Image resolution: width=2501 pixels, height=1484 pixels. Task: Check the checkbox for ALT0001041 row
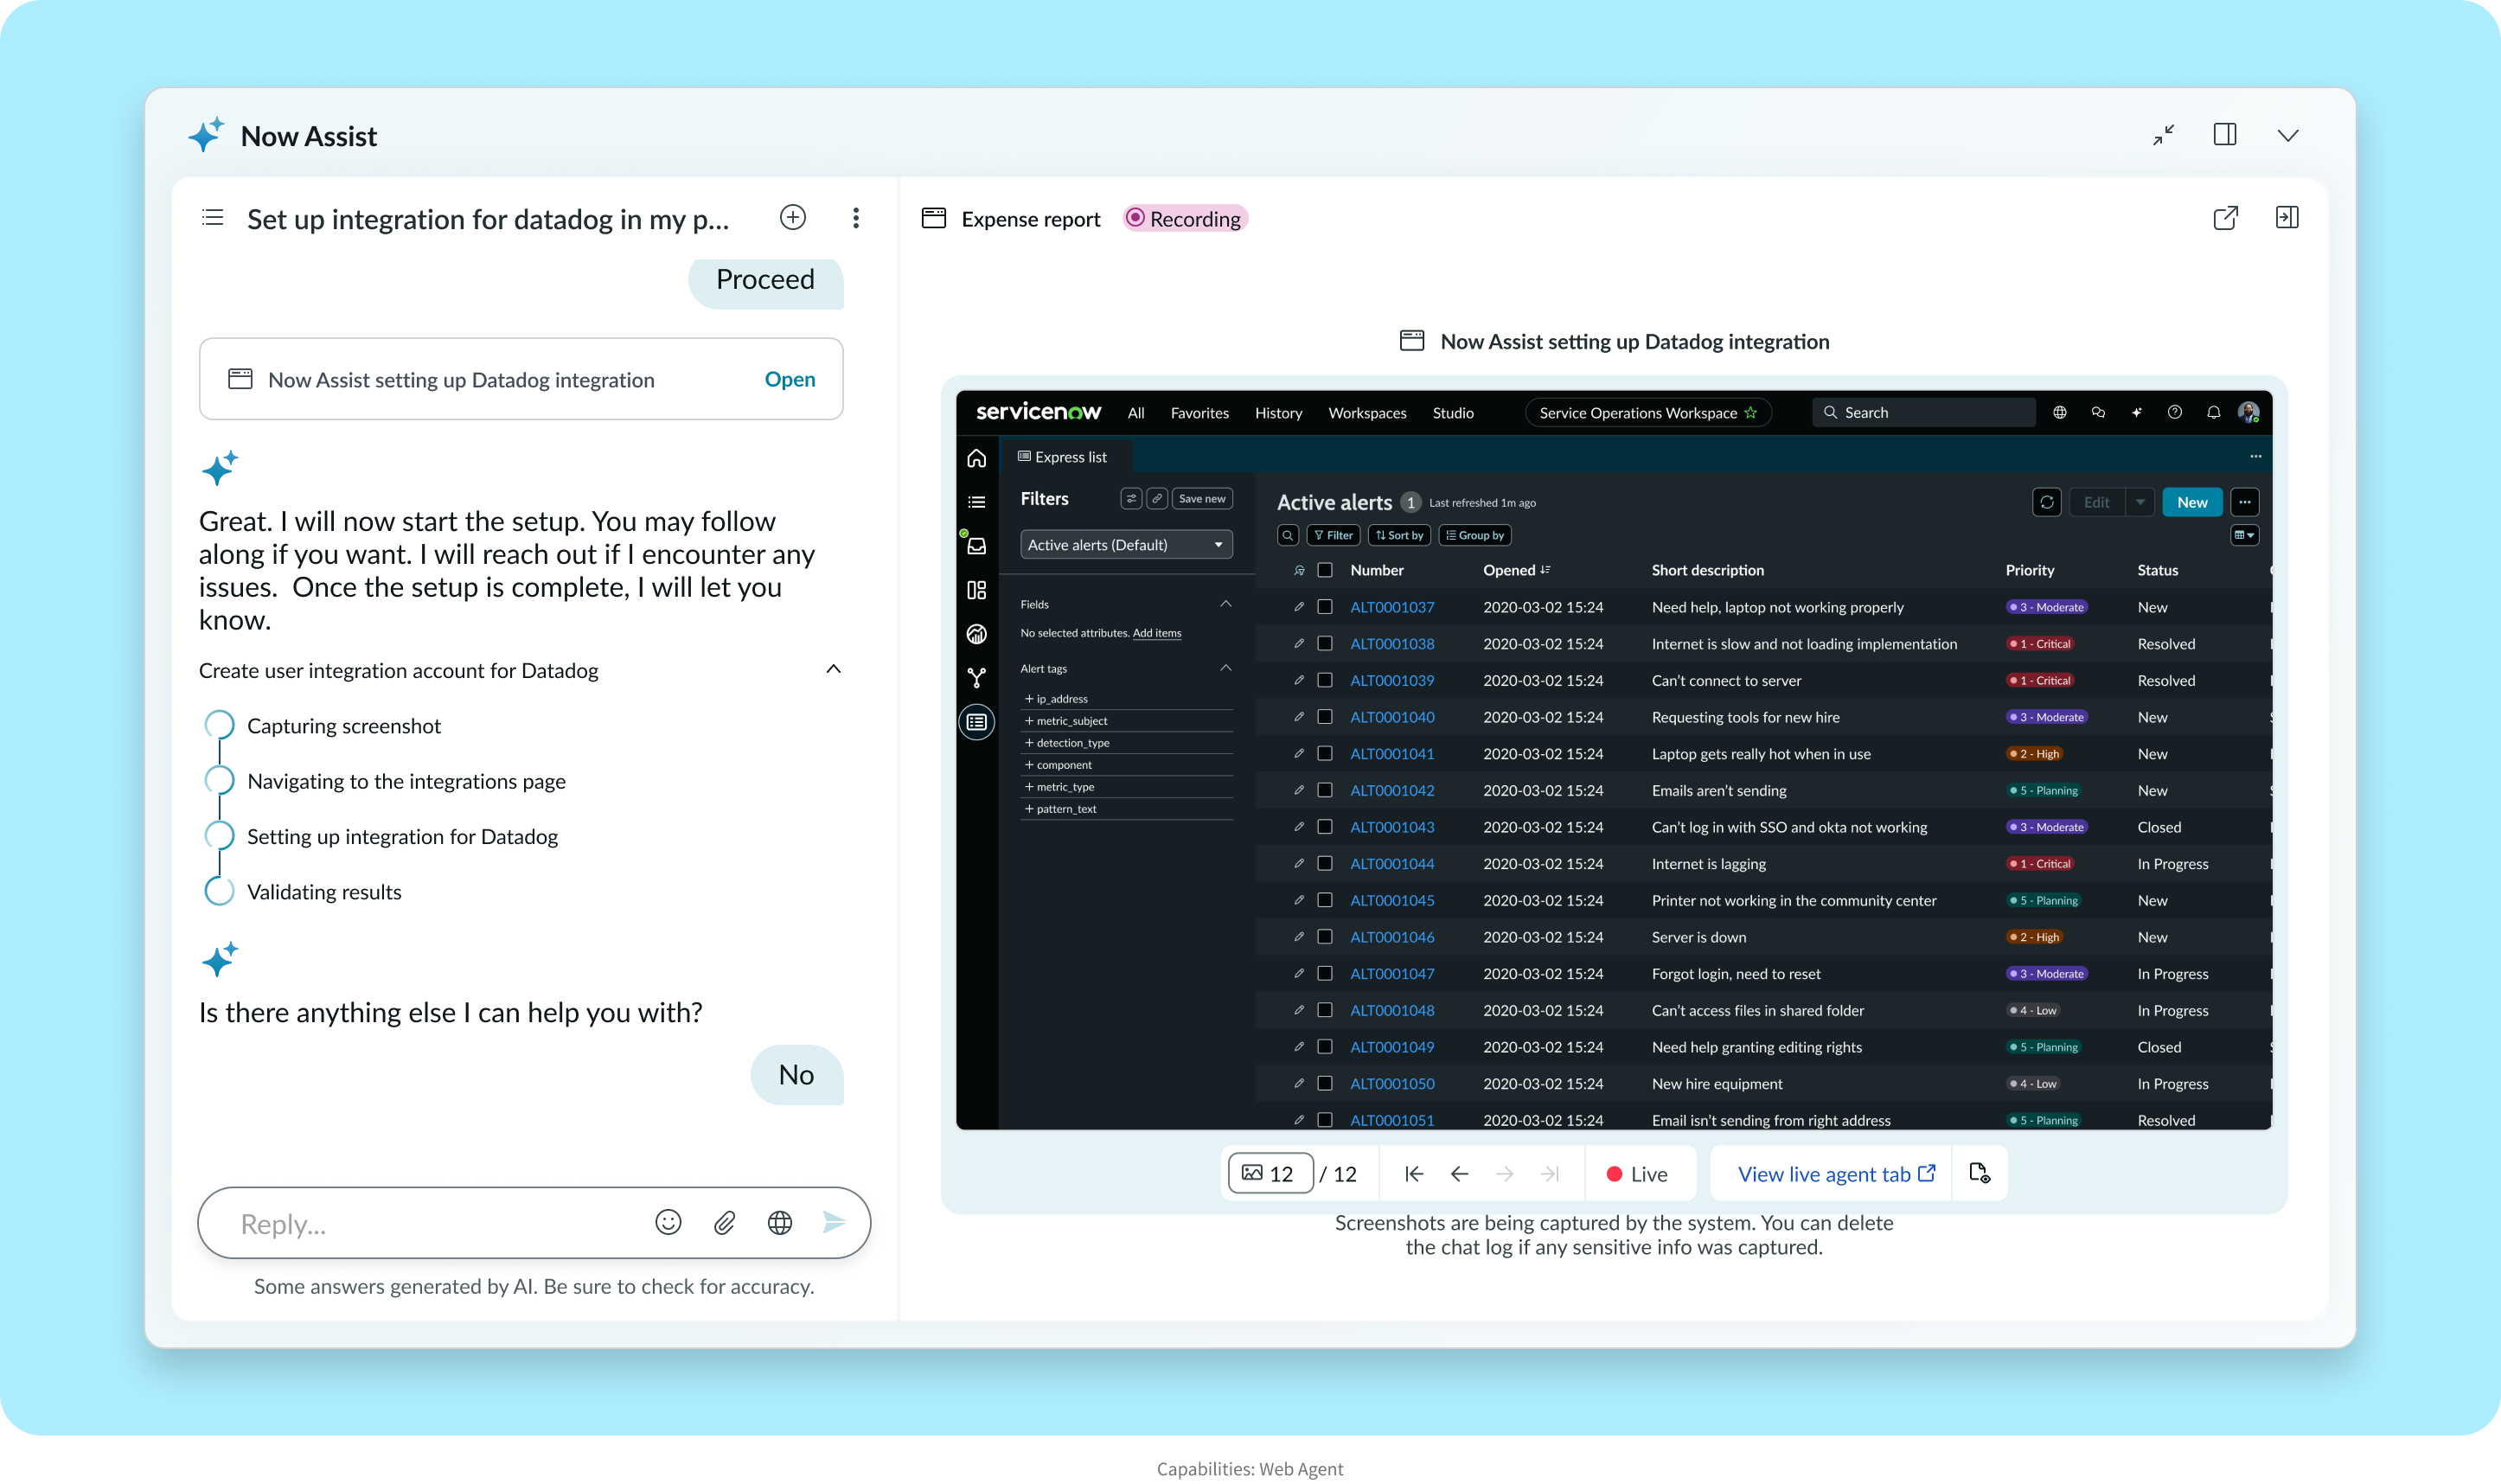(1325, 753)
